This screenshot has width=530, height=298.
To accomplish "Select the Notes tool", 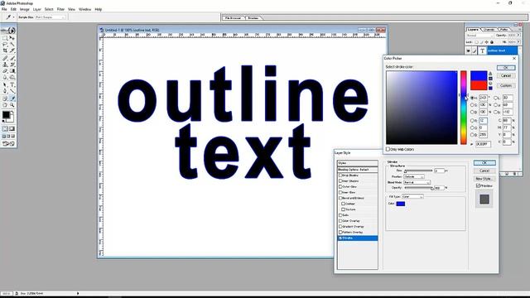I will coord(5,99).
